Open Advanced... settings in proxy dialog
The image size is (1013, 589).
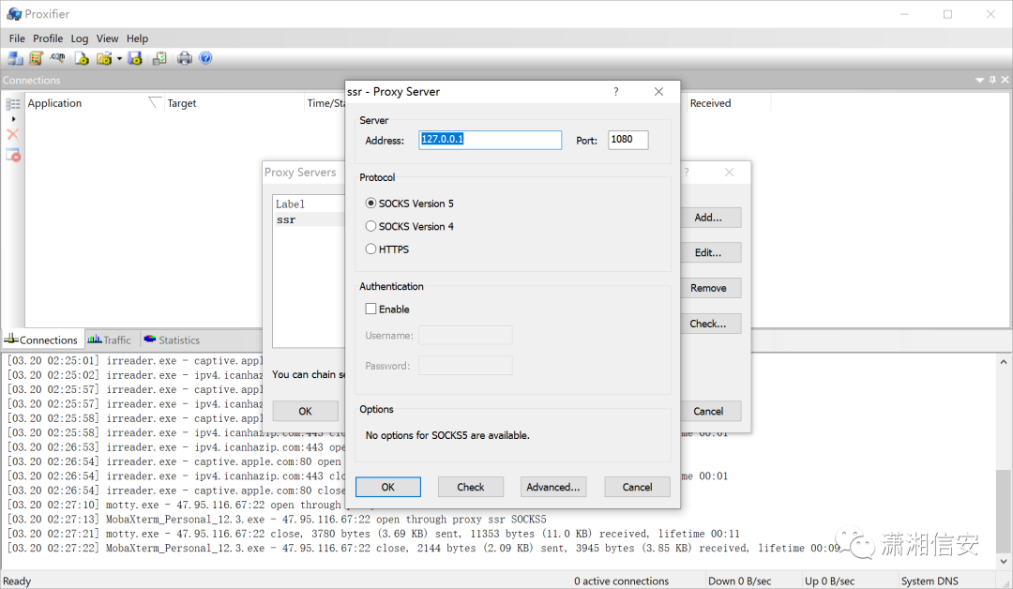[x=553, y=487]
